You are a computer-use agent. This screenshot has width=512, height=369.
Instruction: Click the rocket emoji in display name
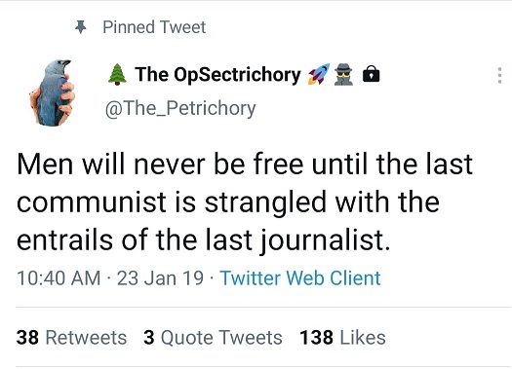319,74
